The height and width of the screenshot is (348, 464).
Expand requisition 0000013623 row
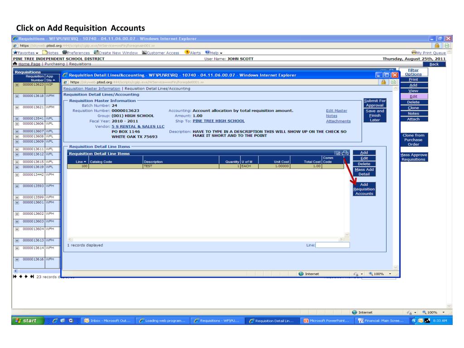[x=17, y=85]
